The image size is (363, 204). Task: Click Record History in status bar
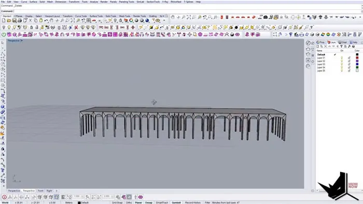(193, 202)
